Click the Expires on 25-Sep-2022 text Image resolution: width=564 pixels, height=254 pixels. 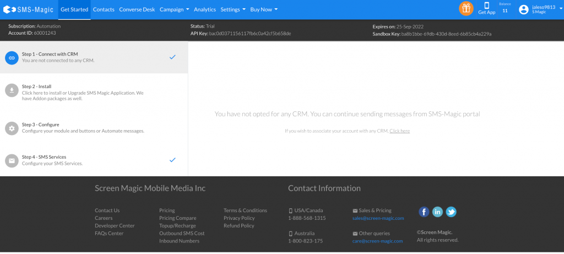398,26
